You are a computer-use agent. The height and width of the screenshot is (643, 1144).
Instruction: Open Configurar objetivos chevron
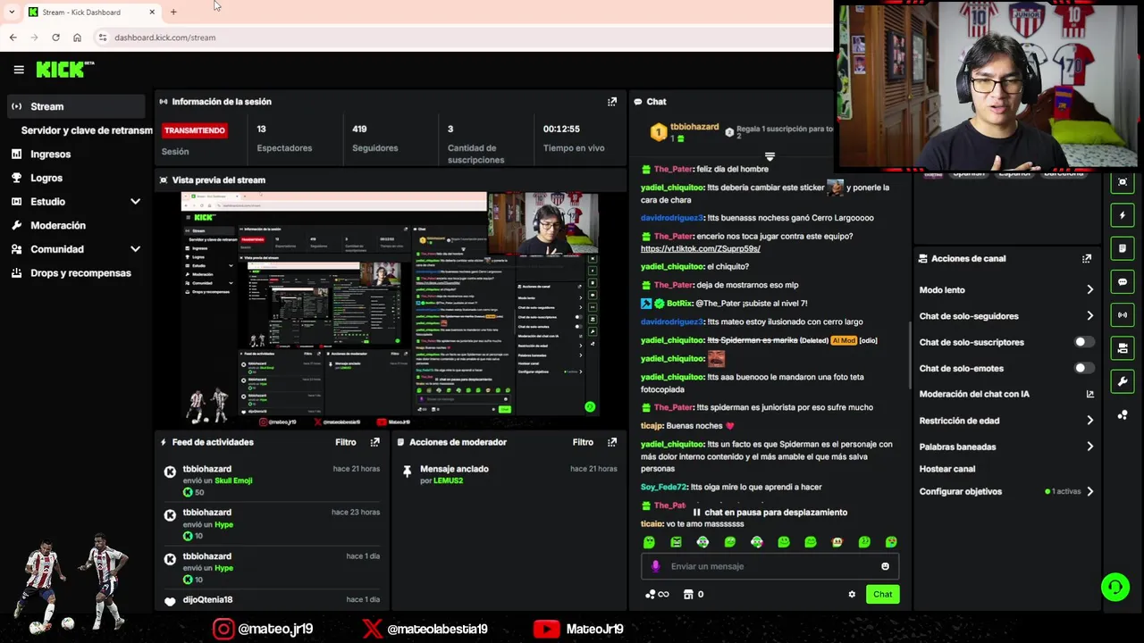[x=1089, y=491]
